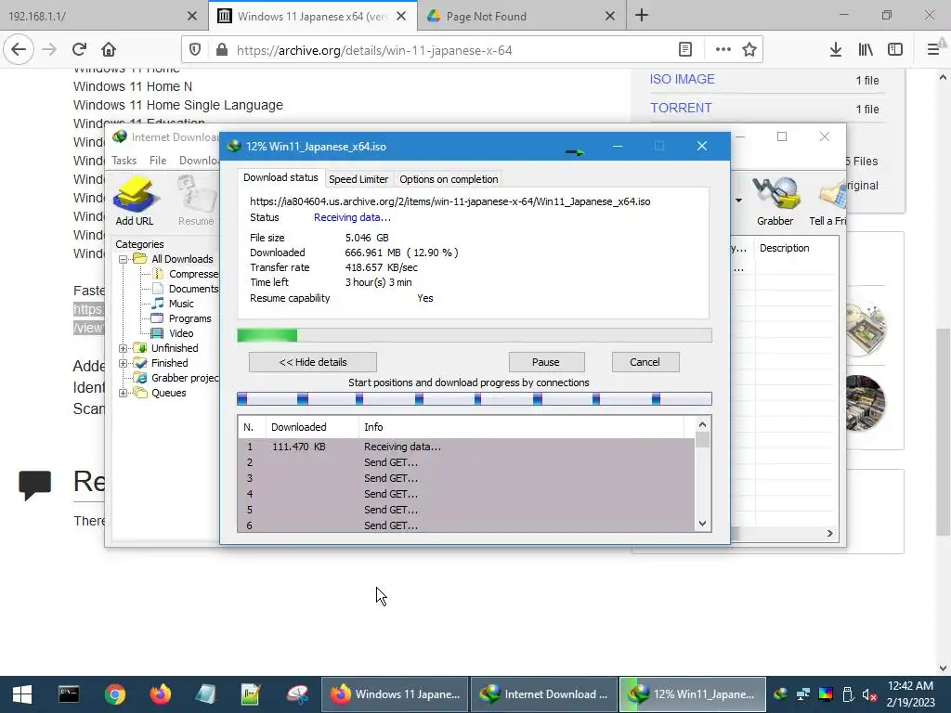Mute icon in system tray

(869, 694)
